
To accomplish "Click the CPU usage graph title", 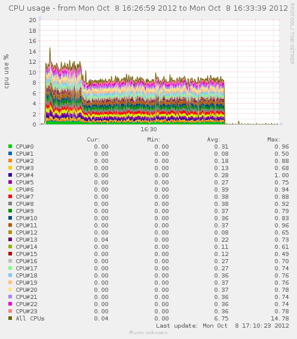I will click(x=148, y=8).
